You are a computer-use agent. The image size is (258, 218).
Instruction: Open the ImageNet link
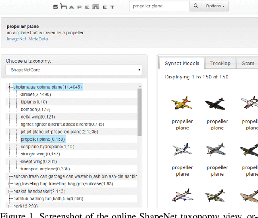pos(16,39)
